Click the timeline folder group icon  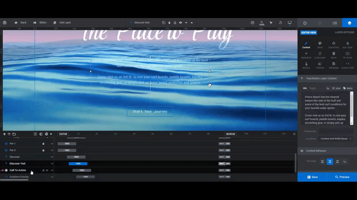point(14,134)
